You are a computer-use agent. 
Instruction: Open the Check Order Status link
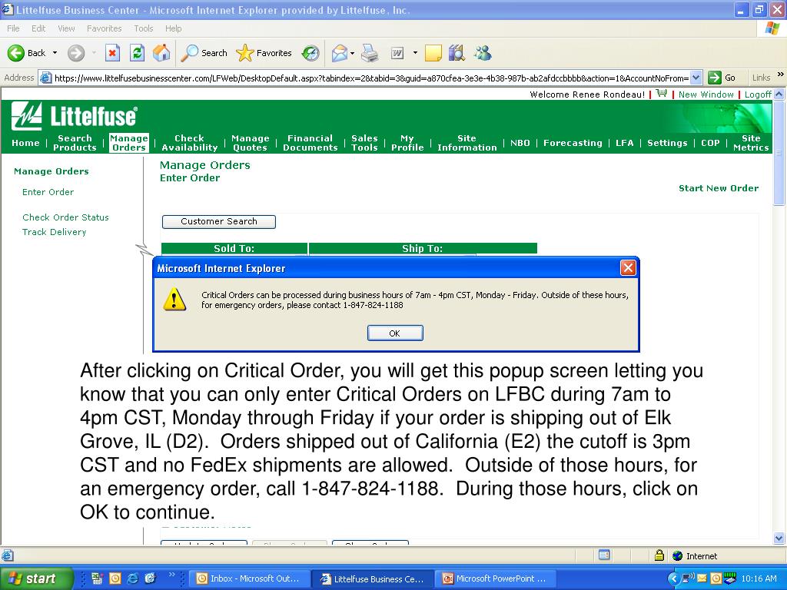(66, 217)
